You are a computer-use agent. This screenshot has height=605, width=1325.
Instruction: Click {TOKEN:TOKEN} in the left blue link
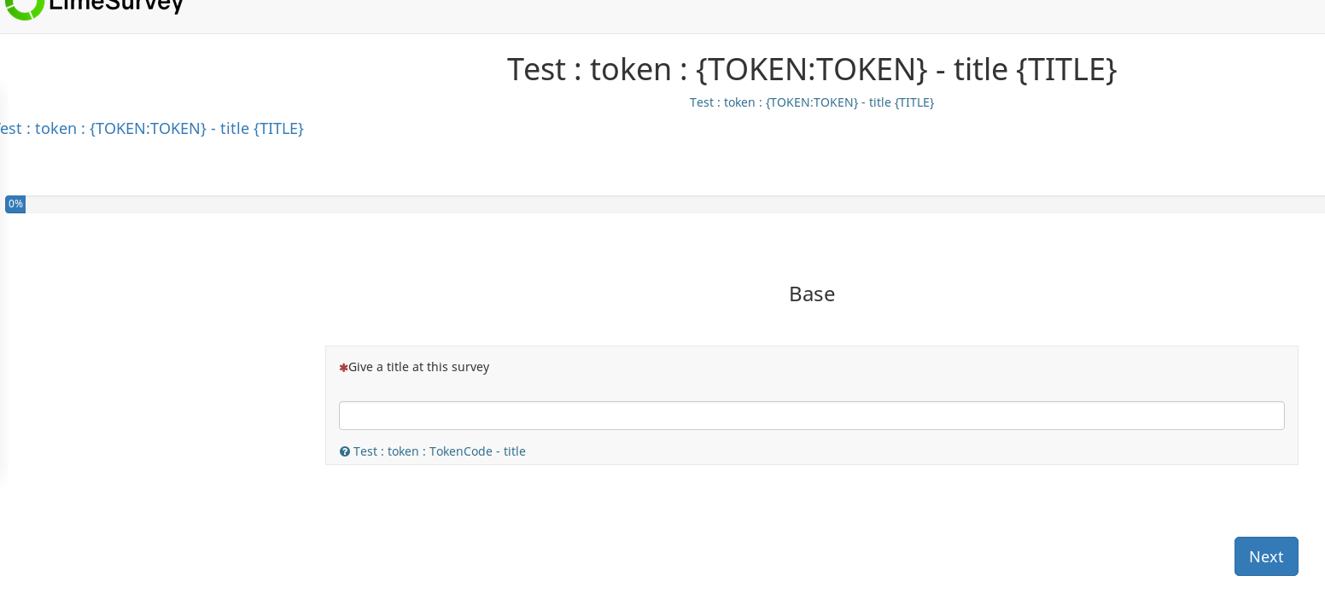148,129
